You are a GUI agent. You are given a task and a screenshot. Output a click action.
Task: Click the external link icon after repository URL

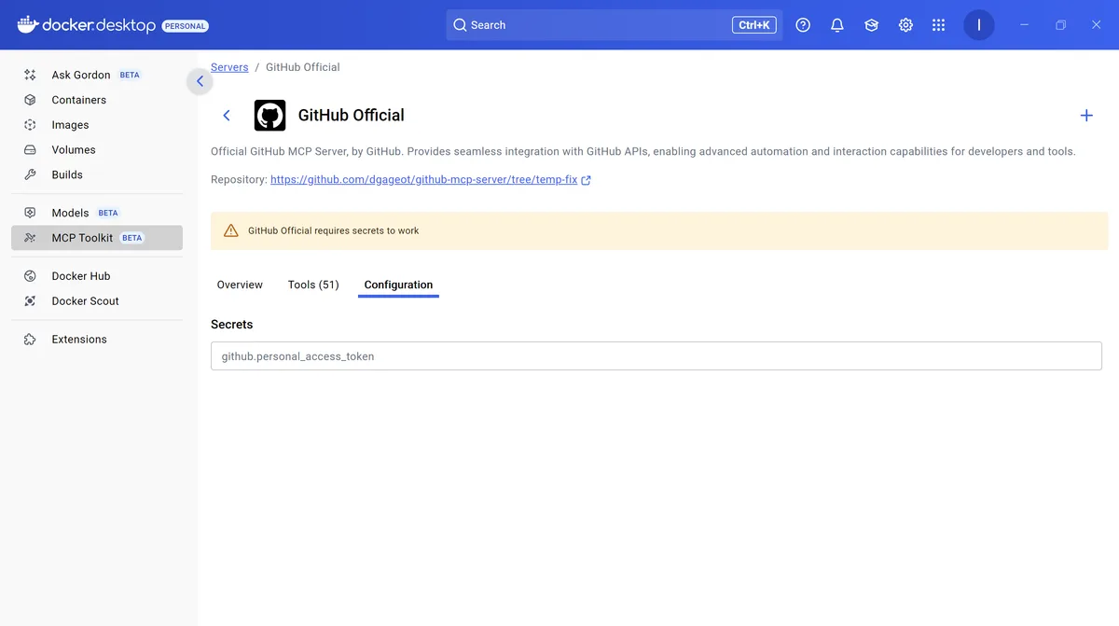point(587,180)
